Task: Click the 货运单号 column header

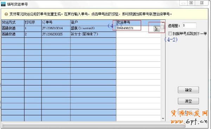Action: 138,22
